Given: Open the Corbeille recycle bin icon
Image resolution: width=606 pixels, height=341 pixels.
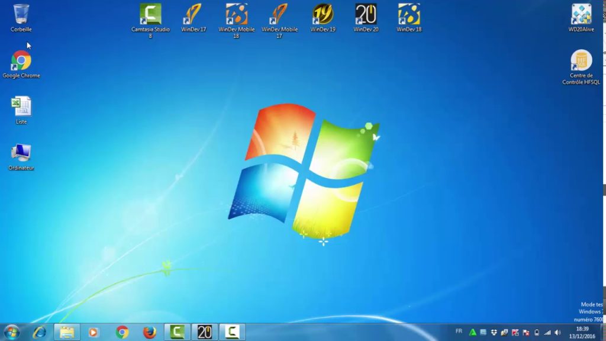Looking at the screenshot, I should [21, 18].
